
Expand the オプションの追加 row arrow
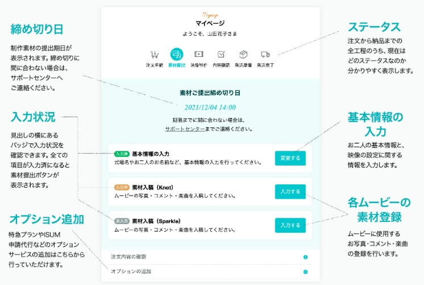click(305, 272)
